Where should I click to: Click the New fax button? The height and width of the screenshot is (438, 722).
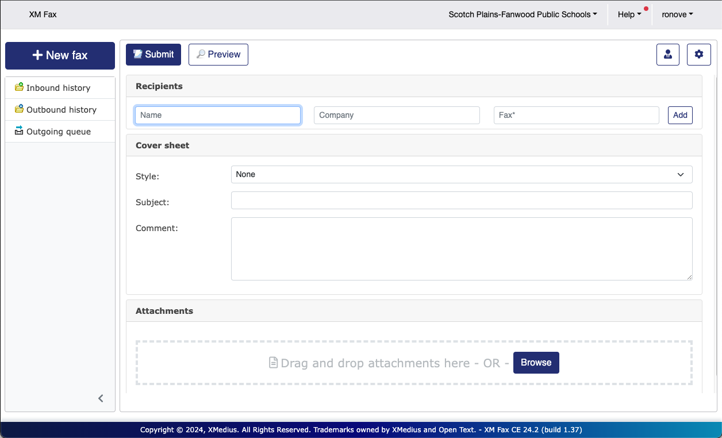click(x=60, y=56)
